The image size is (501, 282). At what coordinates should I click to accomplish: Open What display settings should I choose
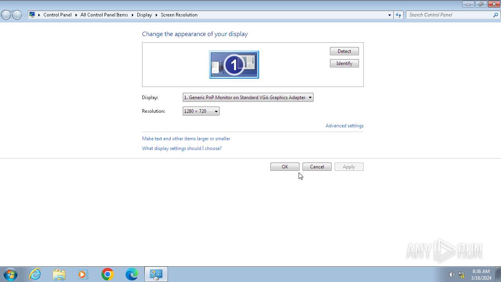pos(182,148)
